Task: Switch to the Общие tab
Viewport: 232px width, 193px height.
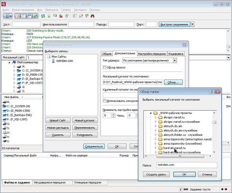Action: click(x=107, y=54)
